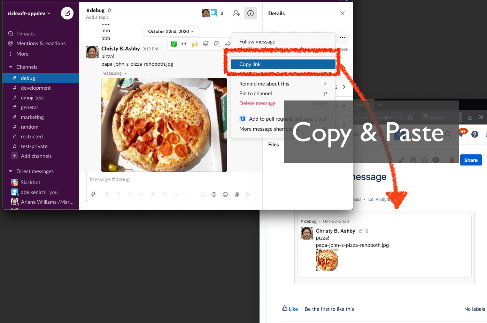Viewport: 487px width, 323px height.
Task: Toggle bulleted list formatting
Action: [x=176, y=194]
